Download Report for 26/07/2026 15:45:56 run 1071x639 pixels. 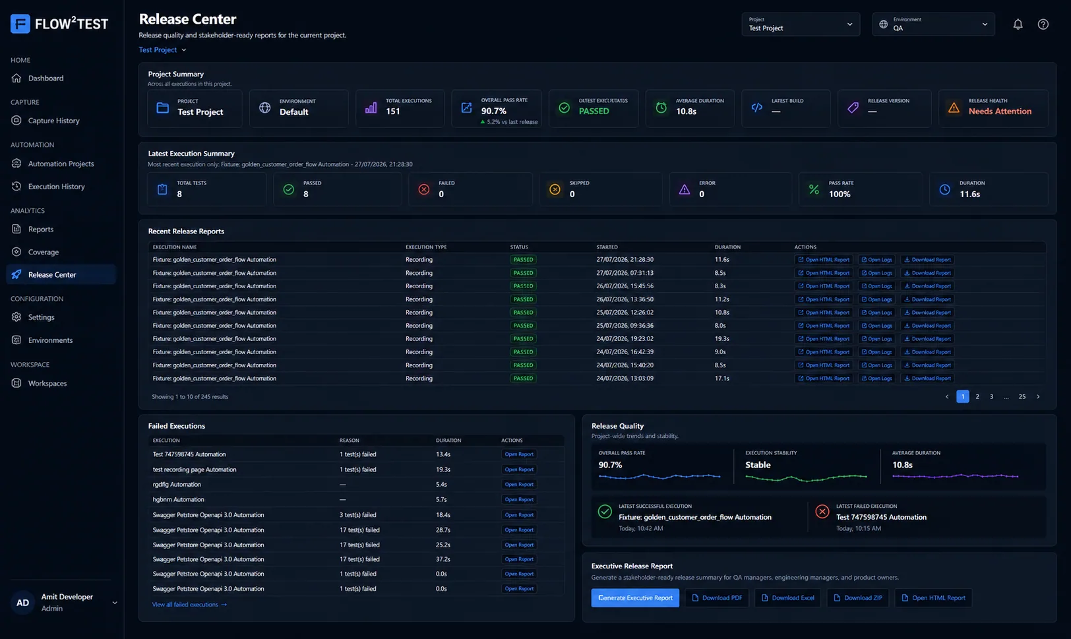pos(927,286)
